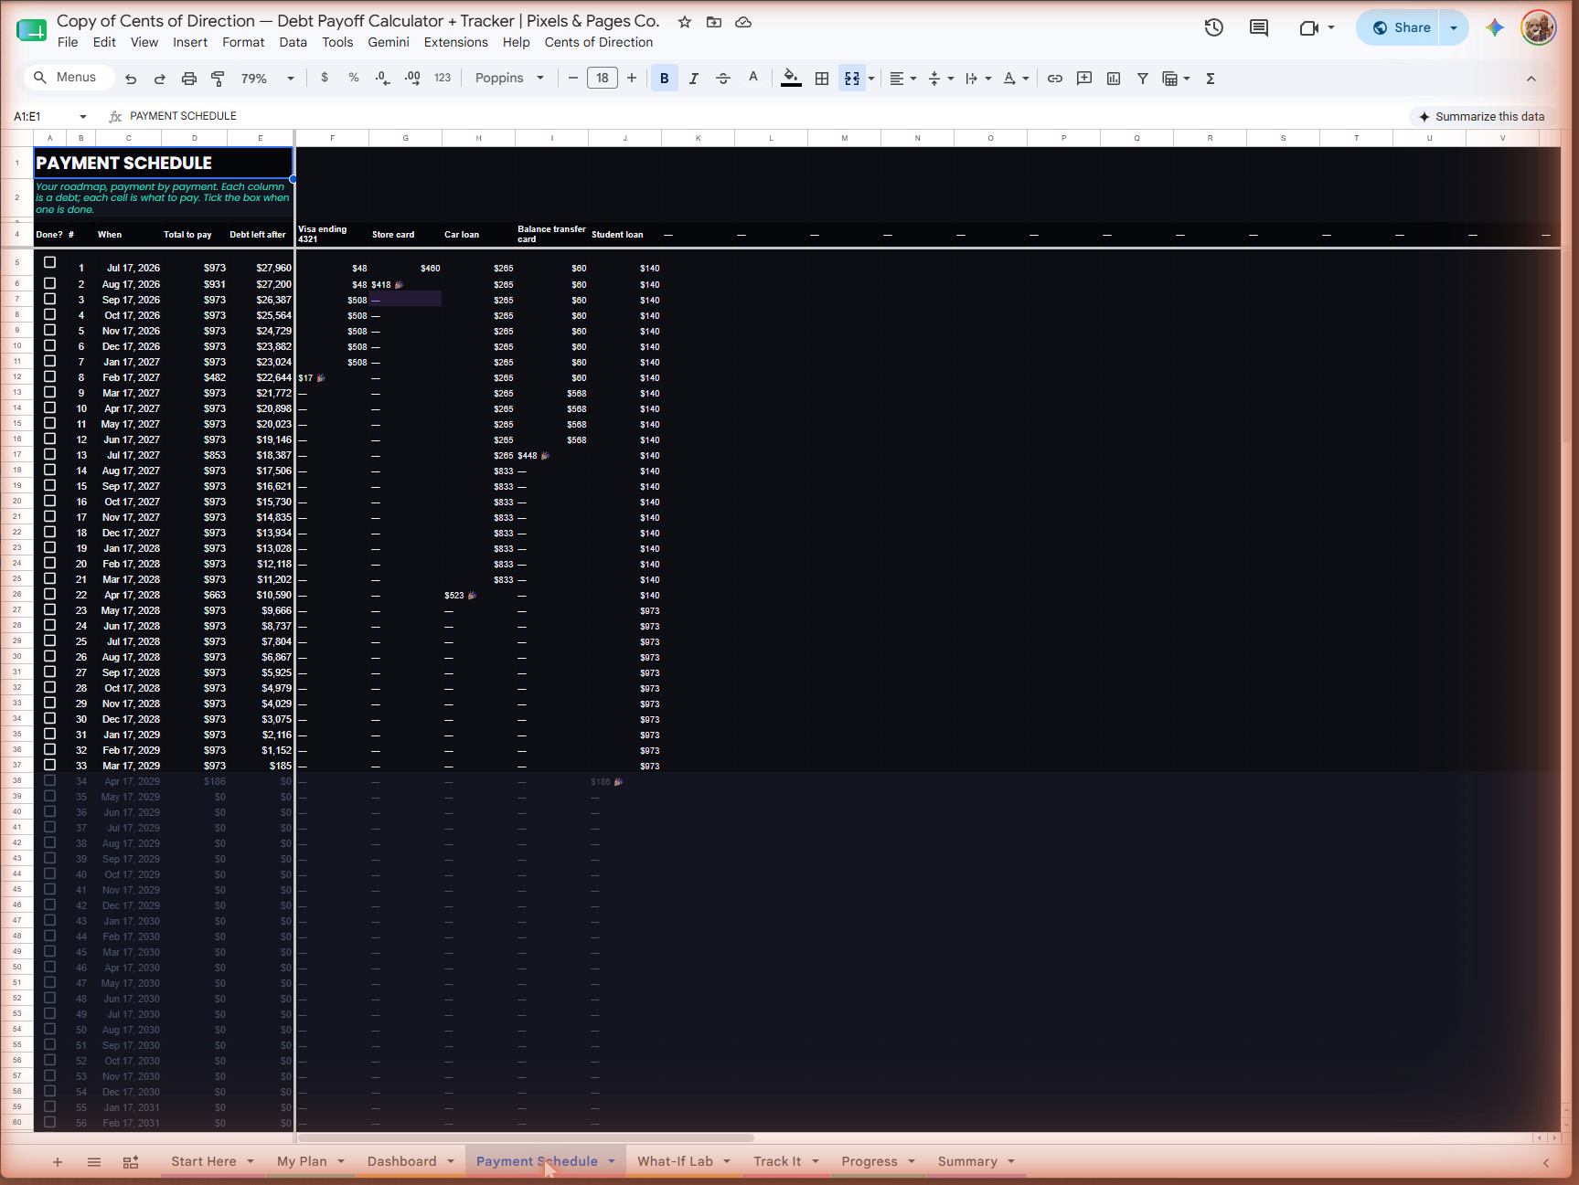The width and height of the screenshot is (1579, 1185).
Task: Open text wrapping dropdown
Action: coord(978,79)
